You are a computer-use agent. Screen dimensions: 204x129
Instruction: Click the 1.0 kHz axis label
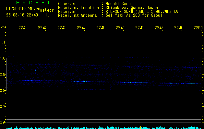click(3, 58)
